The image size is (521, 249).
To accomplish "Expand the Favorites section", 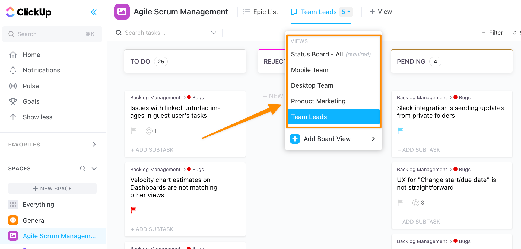I will [94, 145].
